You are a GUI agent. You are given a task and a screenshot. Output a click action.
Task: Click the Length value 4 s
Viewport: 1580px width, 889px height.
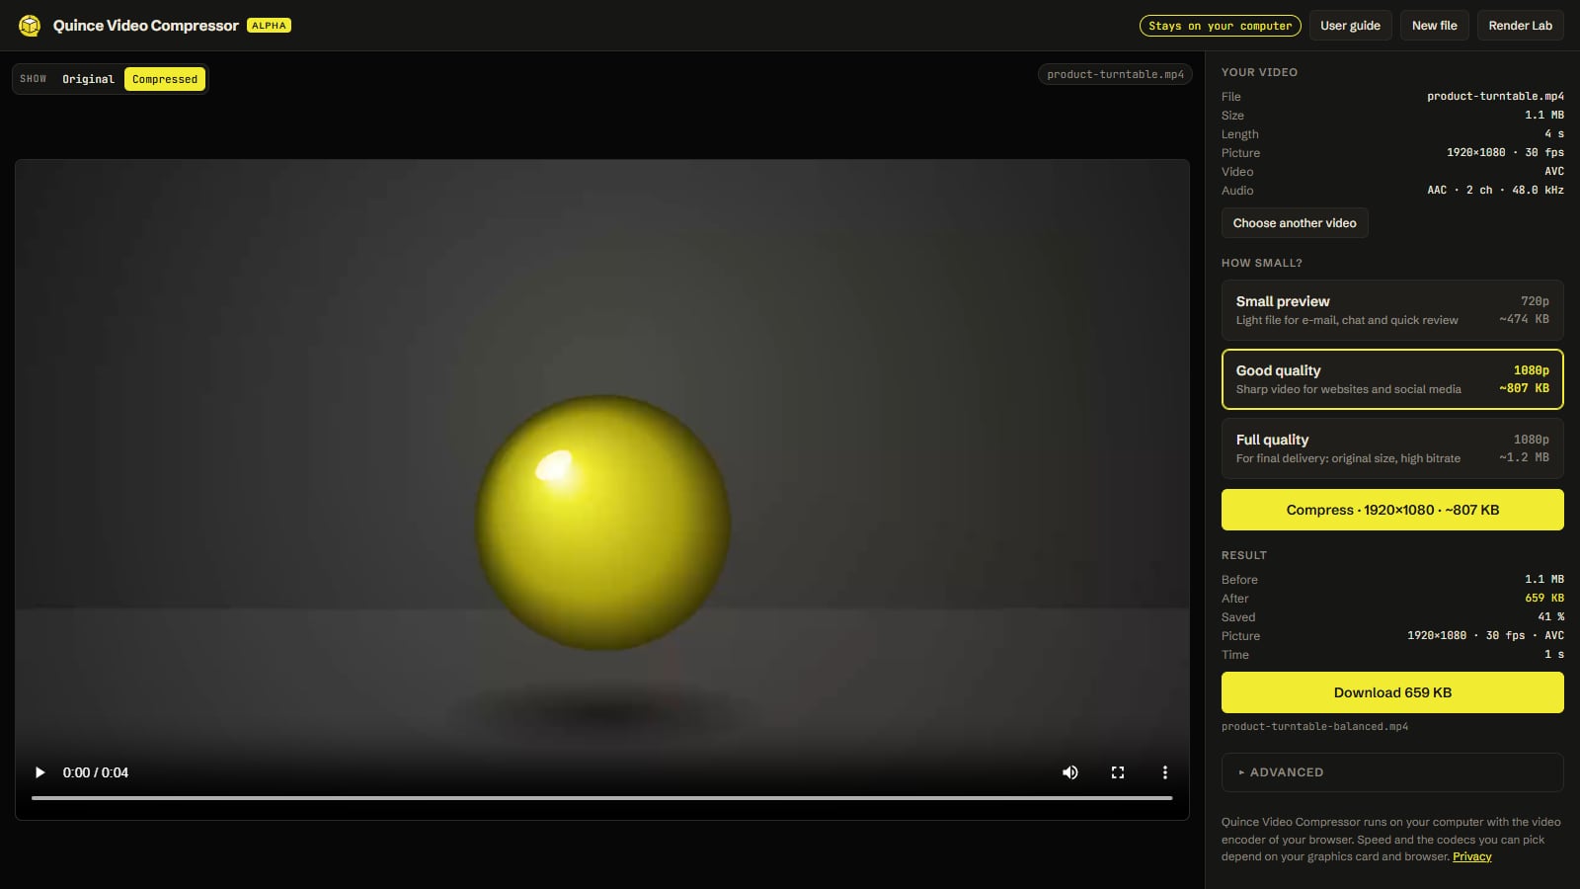coord(1554,134)
